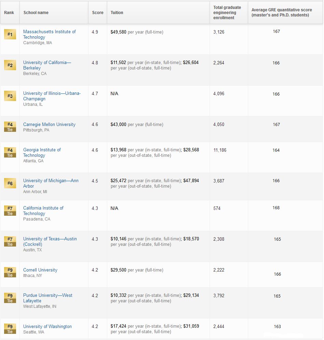Viewport: 324px width, 340px height.
Task: Select MIT score 4.9
Action: click(x=95, y=32)
